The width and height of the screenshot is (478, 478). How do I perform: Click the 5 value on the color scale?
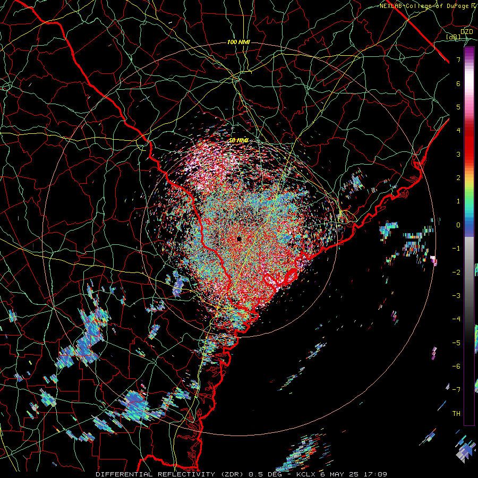pyautogui.click(x=458, y=107)
